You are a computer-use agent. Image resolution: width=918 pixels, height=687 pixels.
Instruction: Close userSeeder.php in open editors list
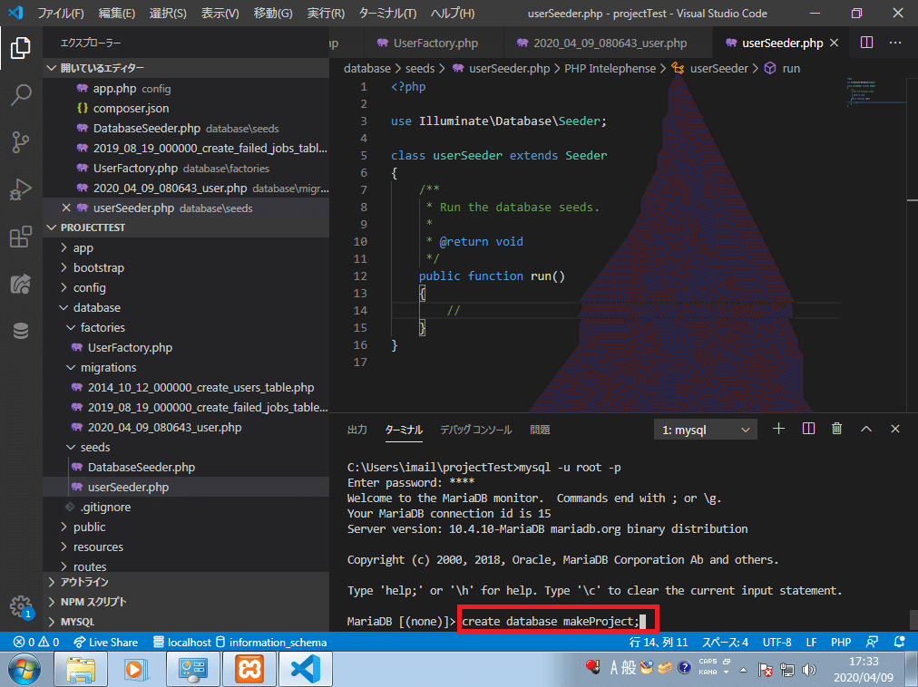click(66, 208)
